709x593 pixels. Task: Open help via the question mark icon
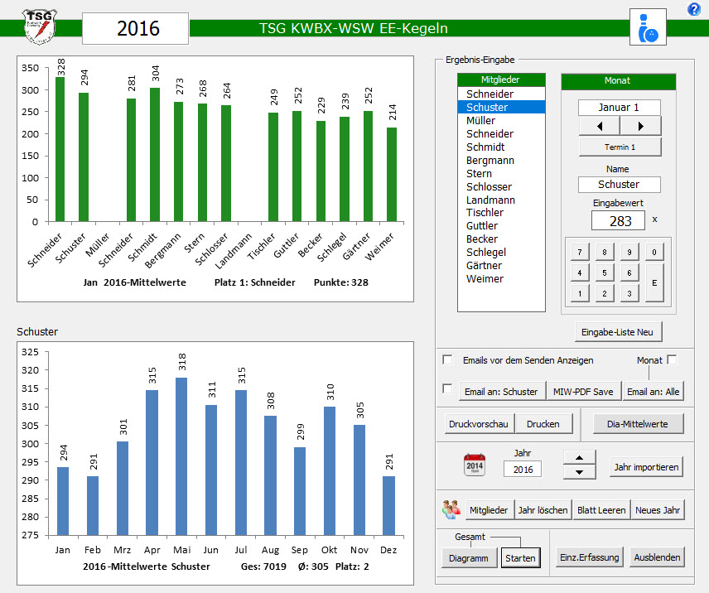(694, 9)
